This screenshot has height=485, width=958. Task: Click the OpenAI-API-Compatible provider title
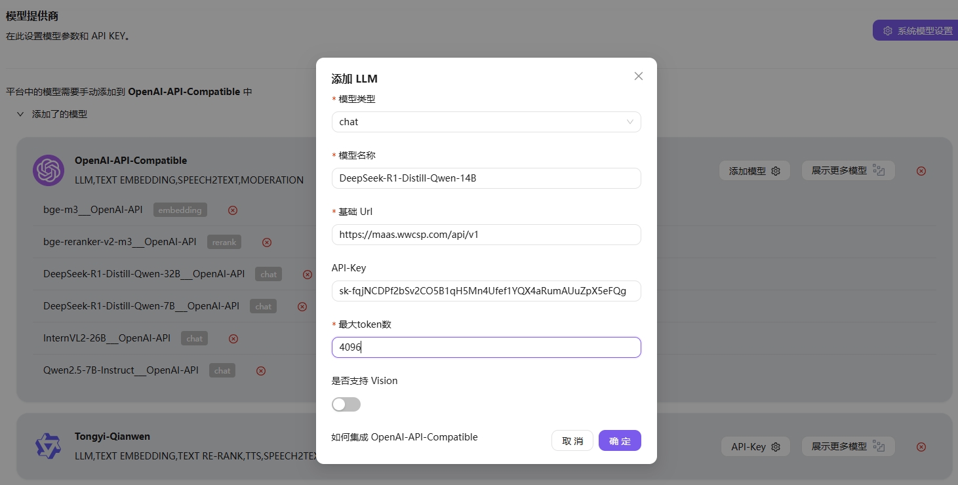[130, 161]
